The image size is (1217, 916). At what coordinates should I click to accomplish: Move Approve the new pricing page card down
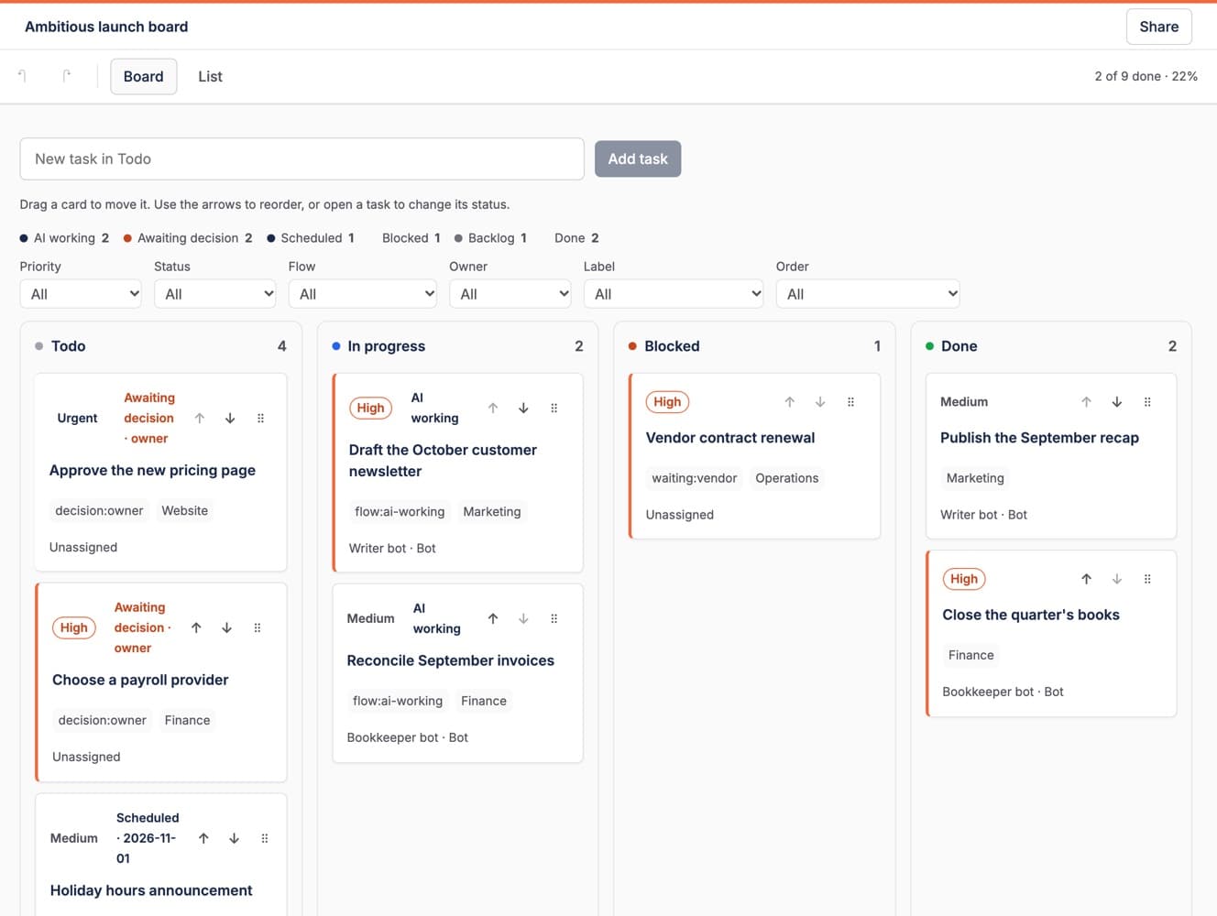(230, 419)
